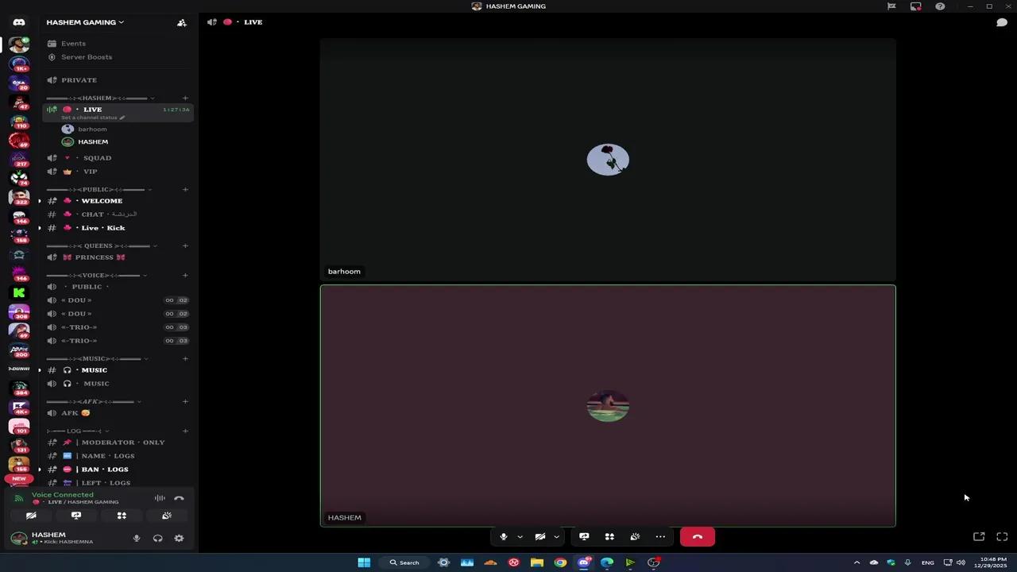
Task: Disconnect using voice panel phone icon
Action: coord(179,498)
